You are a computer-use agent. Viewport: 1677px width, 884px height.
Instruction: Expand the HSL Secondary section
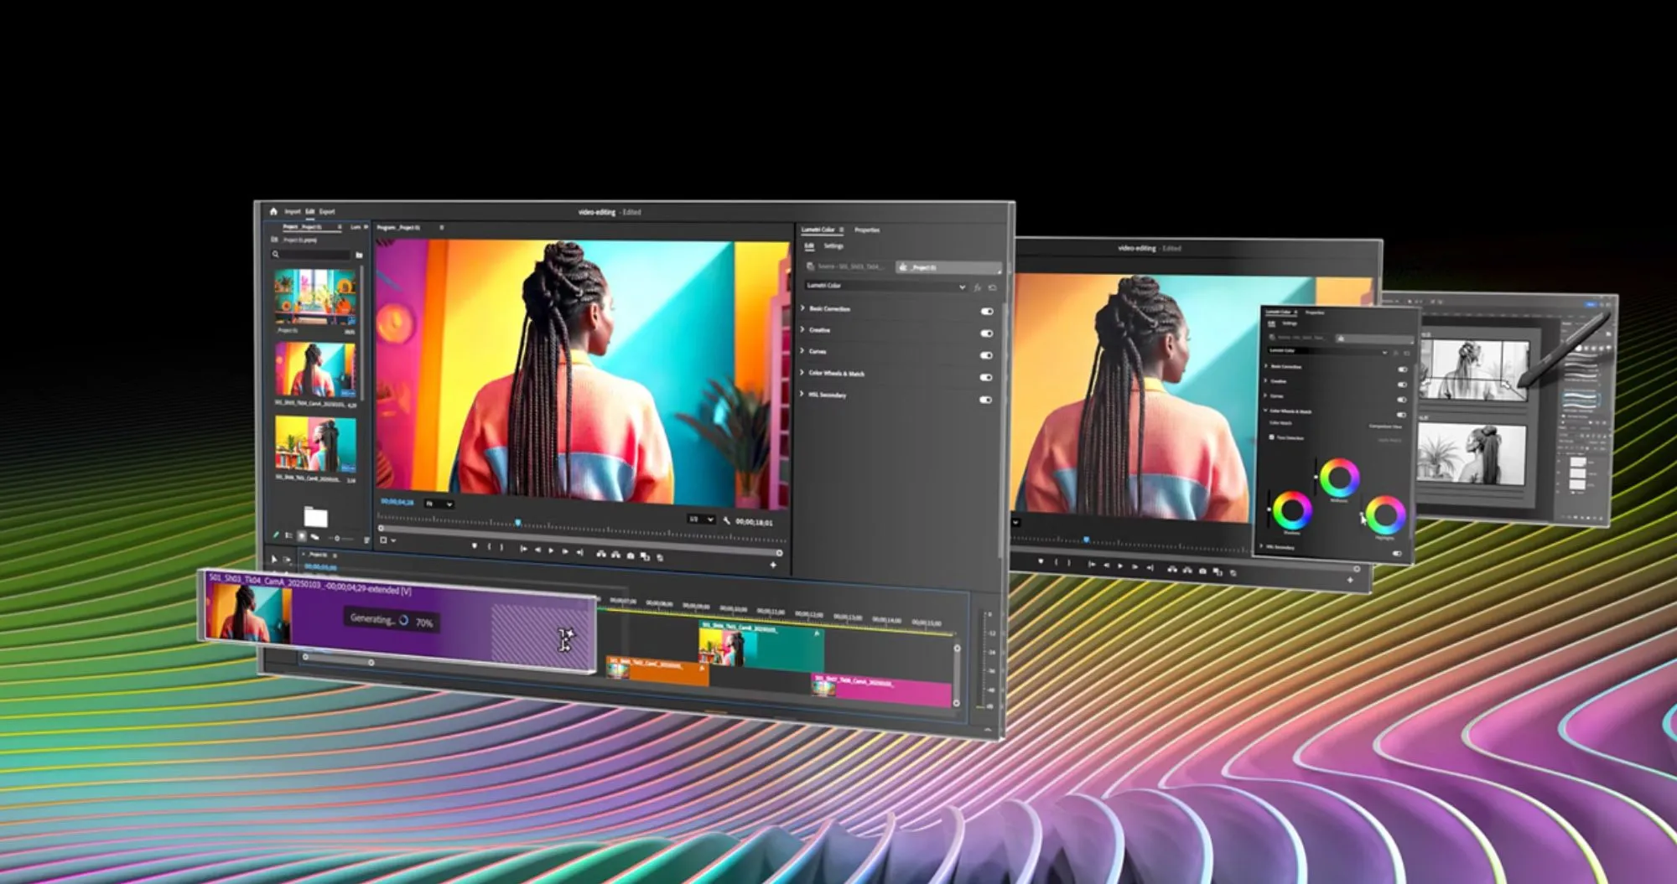click(802, 394)
